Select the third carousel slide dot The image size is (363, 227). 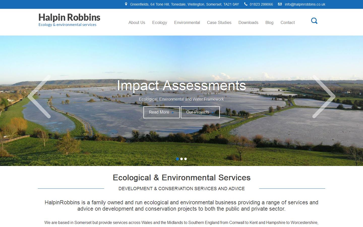tap(186, 159)
